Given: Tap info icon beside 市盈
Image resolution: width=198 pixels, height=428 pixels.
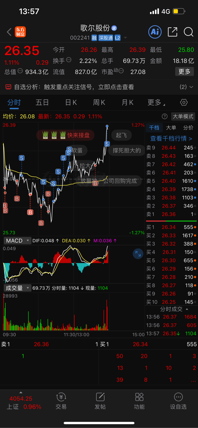Looking at the screenshot, I should [121, 71].
